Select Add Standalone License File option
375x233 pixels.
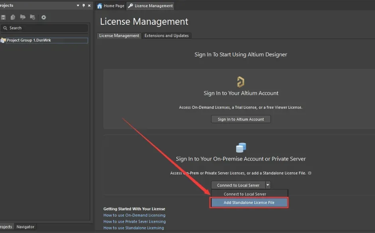pos(249,202)
